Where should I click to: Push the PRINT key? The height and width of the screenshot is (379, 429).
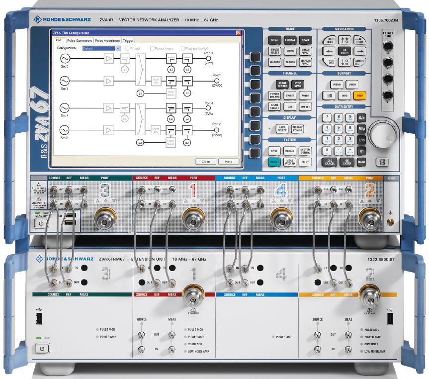(305, 162)
